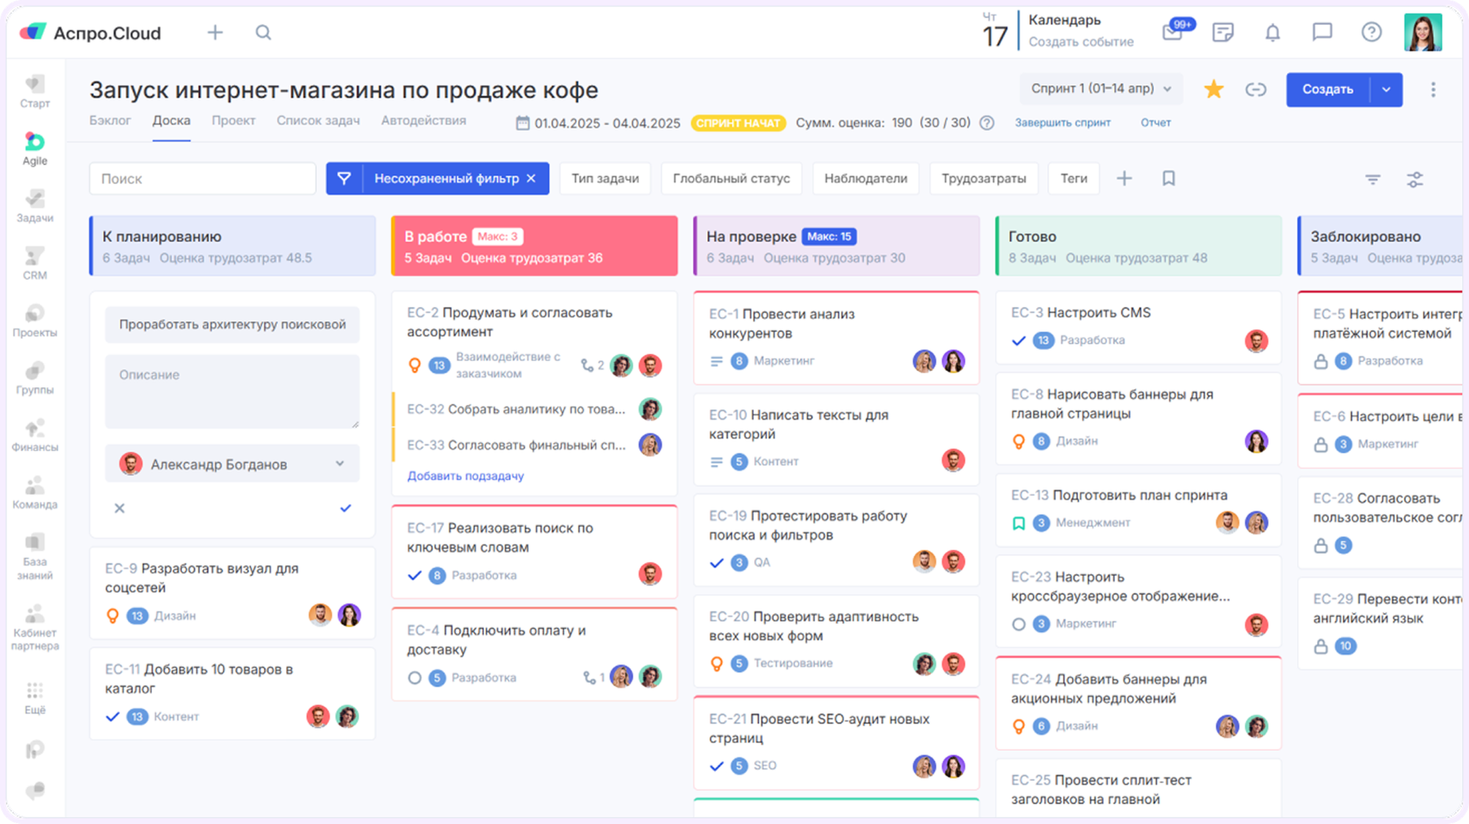Toggle checkmark on EC-21 card
The image size is (1469, 824).
click(x=717, y=765)
